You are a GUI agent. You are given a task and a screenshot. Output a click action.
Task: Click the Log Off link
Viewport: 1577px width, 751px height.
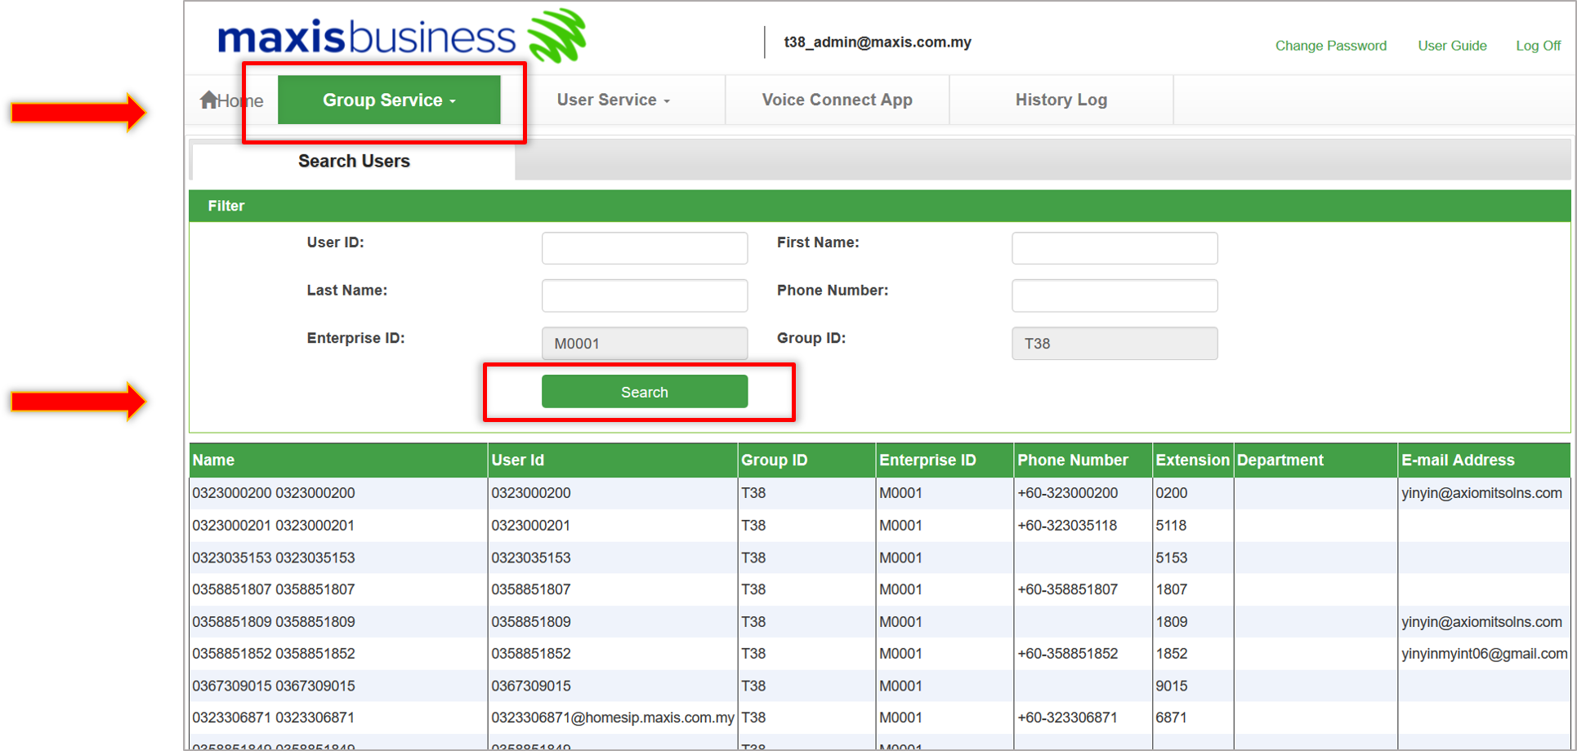[1538, 46]
